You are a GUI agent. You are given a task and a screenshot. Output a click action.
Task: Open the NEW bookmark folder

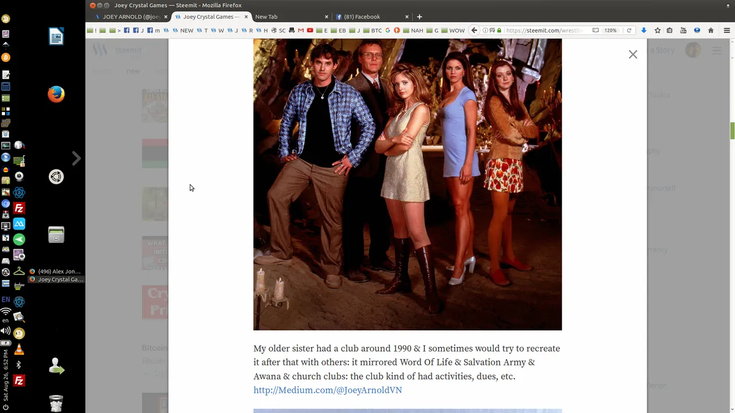183,30
